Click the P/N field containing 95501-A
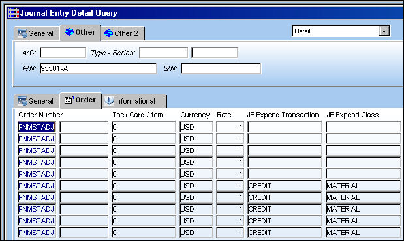404x241 pixels. 98,68
